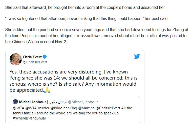Click the @ChrissieEvert handle under the name

(x=35, y=62)
